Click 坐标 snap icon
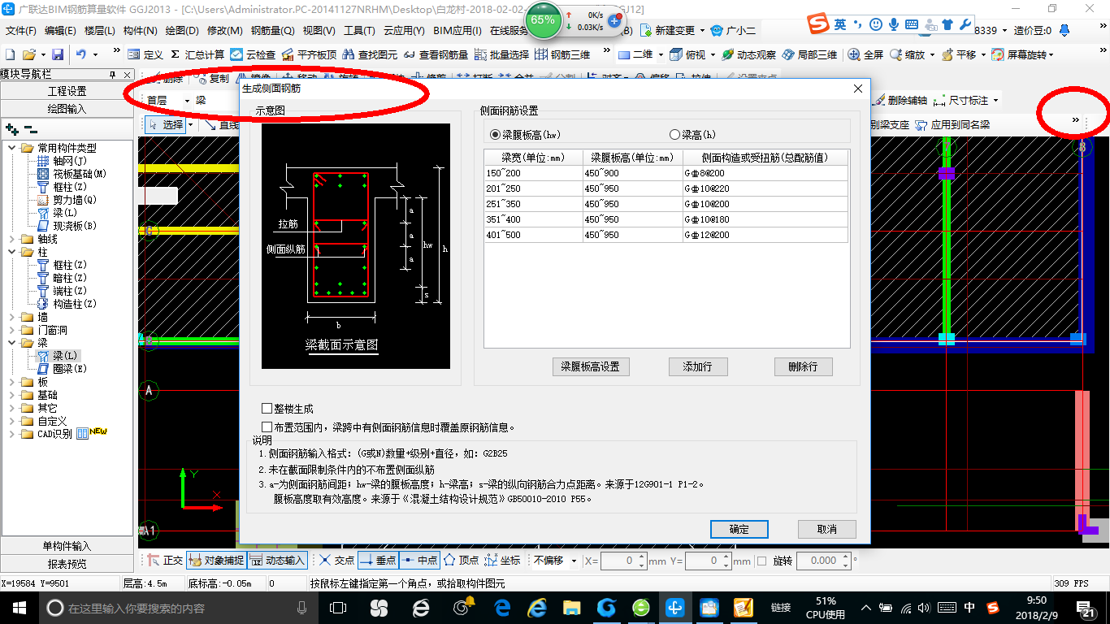Screen dimensions: 1110x624 tap(502, 561)
